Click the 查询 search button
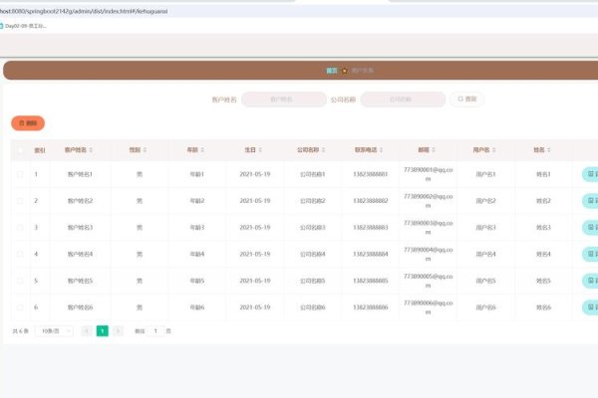Screen dimensions: 598x398 tap(468, 99)
